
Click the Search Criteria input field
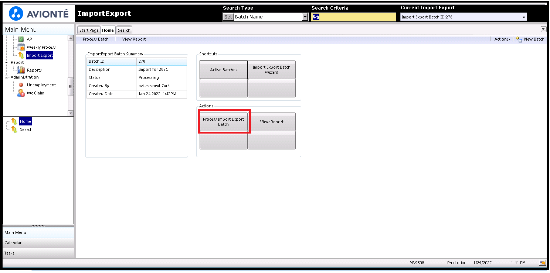(353, 17)
